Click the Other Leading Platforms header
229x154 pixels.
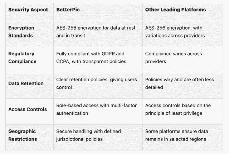[x=175, y=10]
